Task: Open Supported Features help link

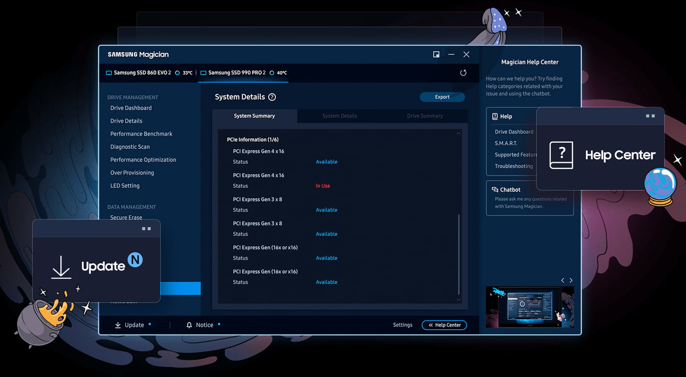Action: [x=515, y=155]
